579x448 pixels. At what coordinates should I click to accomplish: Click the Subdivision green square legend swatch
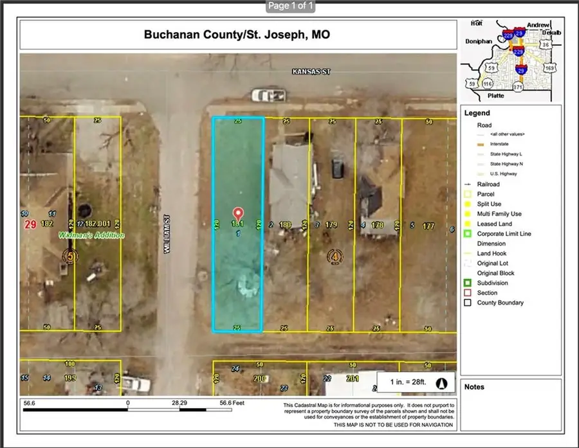tap(466, 283)
